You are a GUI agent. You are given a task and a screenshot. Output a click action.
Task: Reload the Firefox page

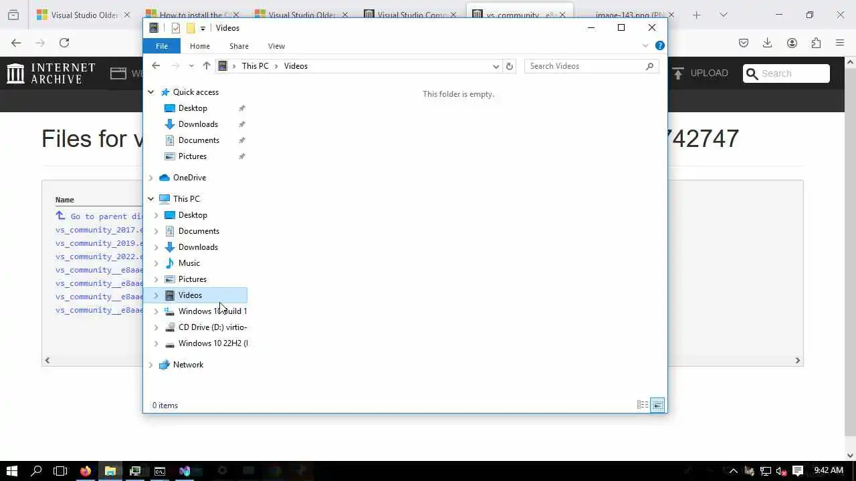[x=64, y=43]
